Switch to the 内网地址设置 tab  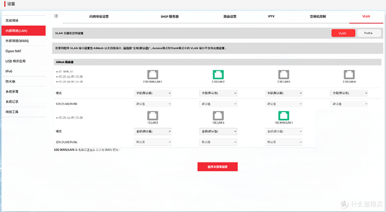point(99,16)
